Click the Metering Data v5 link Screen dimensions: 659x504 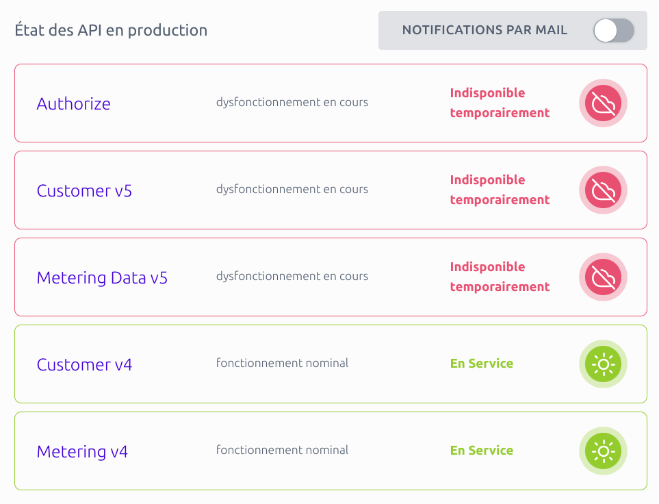[102, 277]
